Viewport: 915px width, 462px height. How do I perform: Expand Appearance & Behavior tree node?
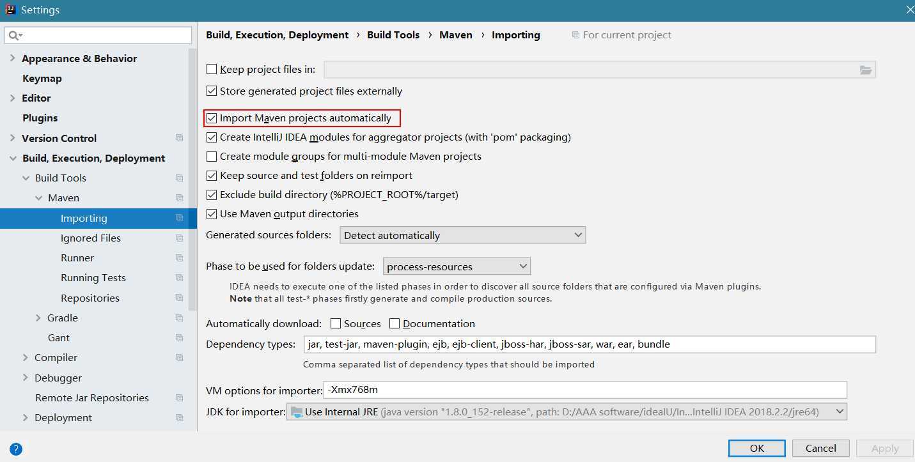pos(12,58)
